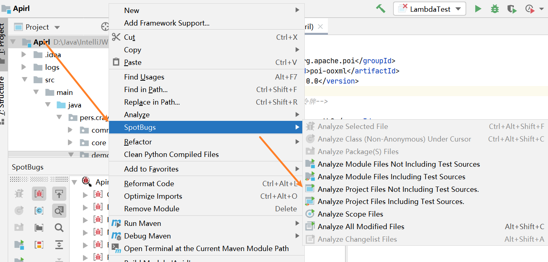Run LambdaTest with the green play icon

tap(478, 9)
